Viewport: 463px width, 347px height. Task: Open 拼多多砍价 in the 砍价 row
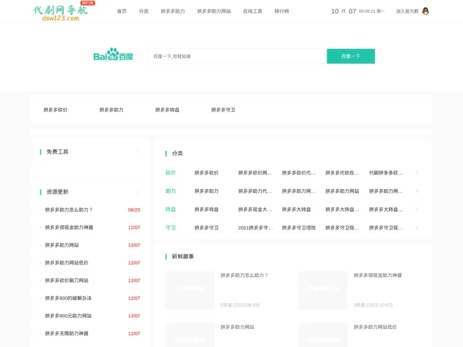pos(206,173)
